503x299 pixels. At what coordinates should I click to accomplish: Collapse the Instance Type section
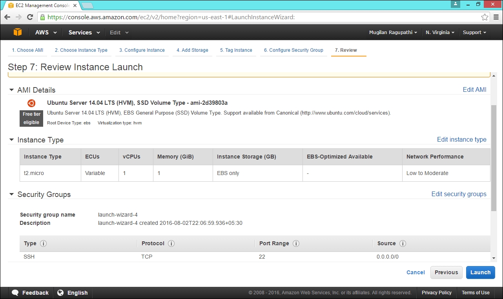pyautogui.click(x=11, y=140)
